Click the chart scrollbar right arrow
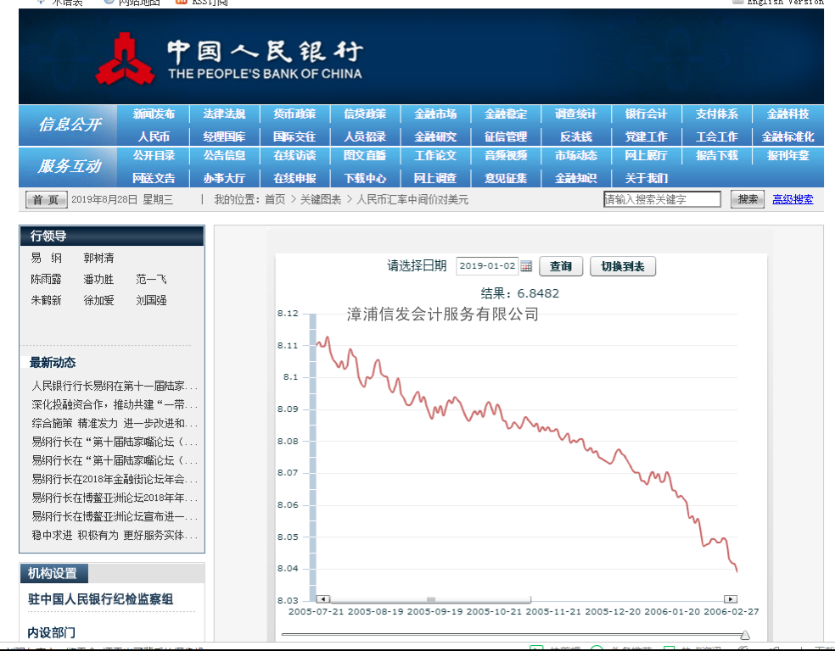The image size is (835, 651). pos(731,599)
